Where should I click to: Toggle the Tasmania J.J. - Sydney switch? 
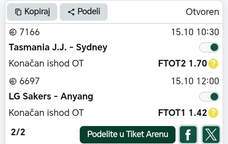(x=209, y=47)
